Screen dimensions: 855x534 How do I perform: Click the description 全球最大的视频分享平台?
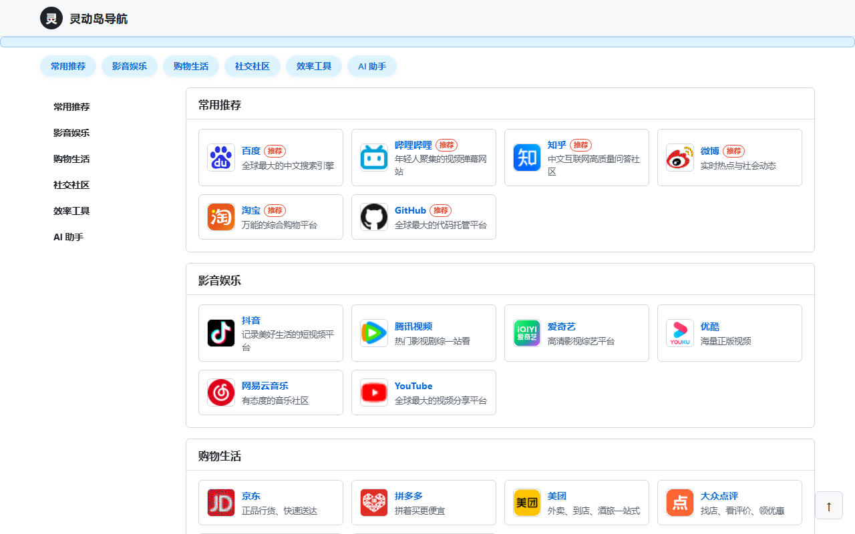point(441,400)
